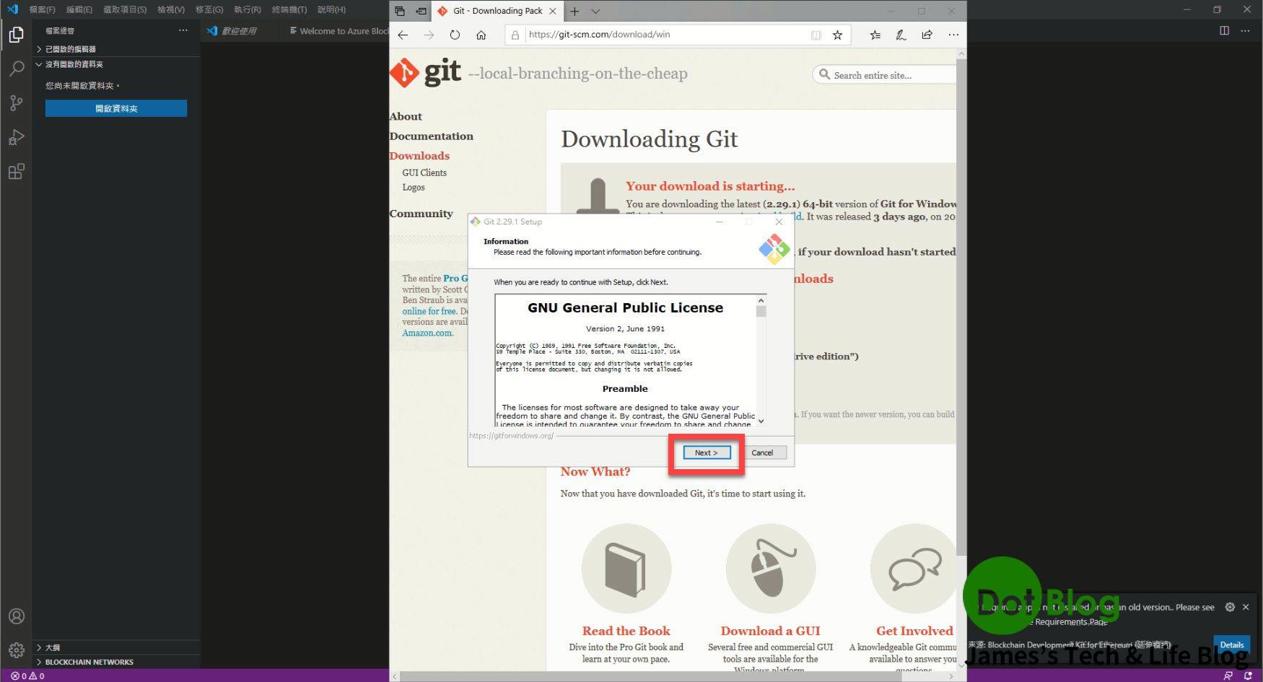Screen dimensions: 1263x682
Task: Open the Amazon.com link
Action: [427, 333]
